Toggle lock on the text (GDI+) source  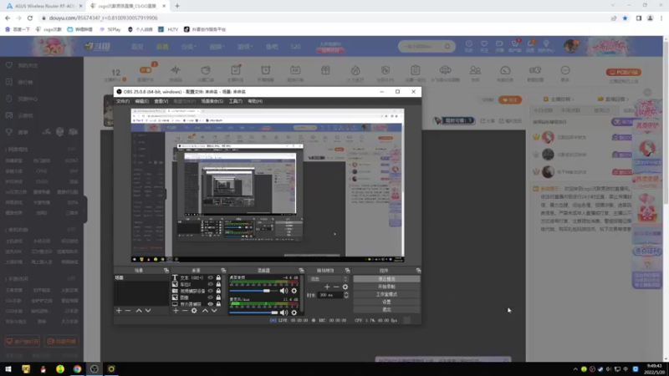(x=218, y=277)
